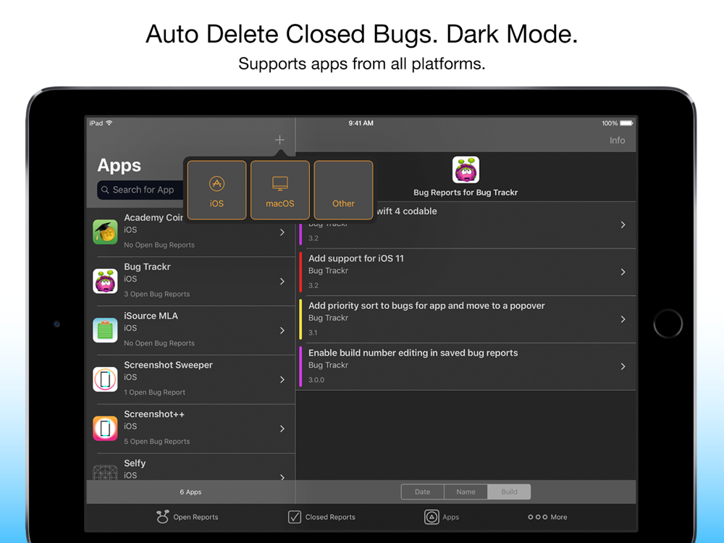The image size is (724, 543).
Task: Choose the macOS platform option
Action: tap(279, 190)
